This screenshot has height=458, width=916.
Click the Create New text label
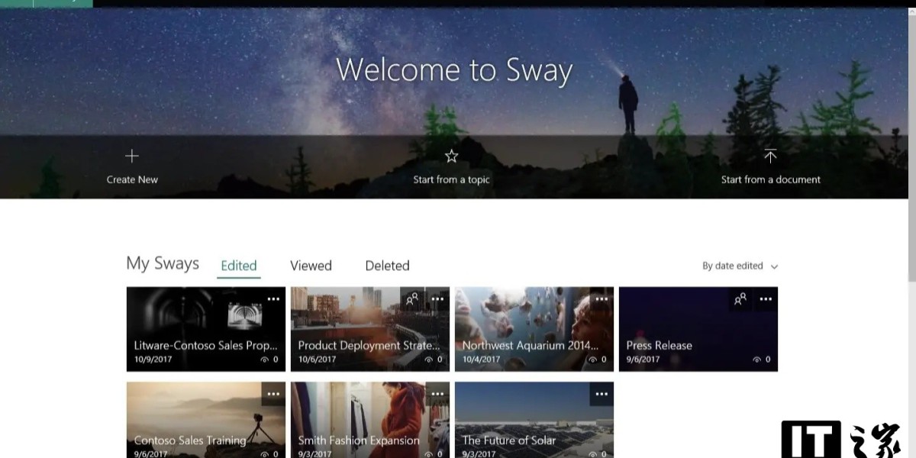pos(132,180)
